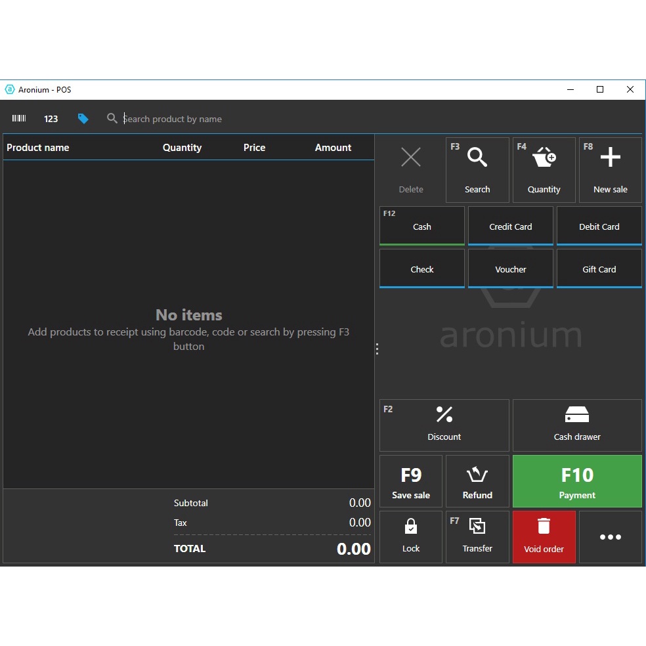Screen dimensions: 646x646
Task: Open more options via the ellipsis button
Action: 610,537
